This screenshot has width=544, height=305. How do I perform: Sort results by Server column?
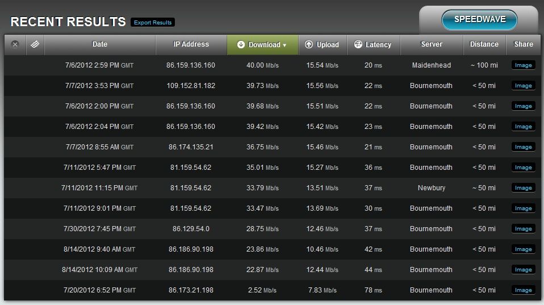(432, 44)
